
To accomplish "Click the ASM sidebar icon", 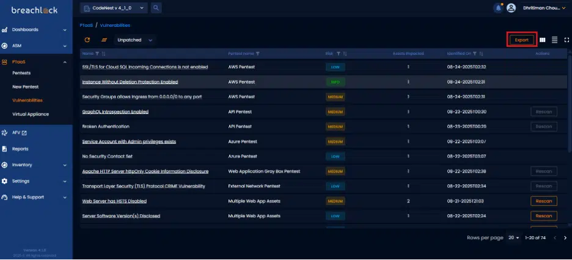I will pos(4,46).
